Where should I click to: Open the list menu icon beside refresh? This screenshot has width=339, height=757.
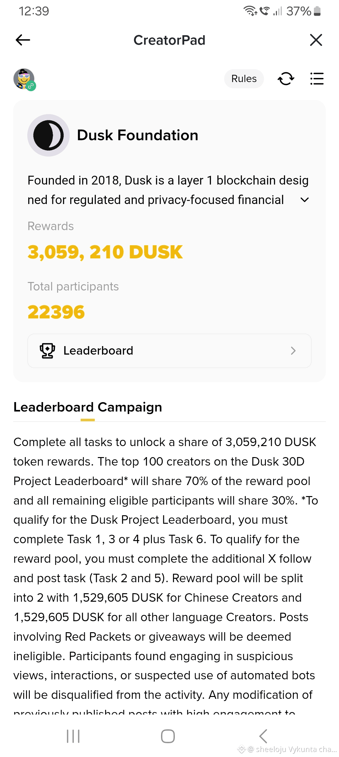(316, 79)
